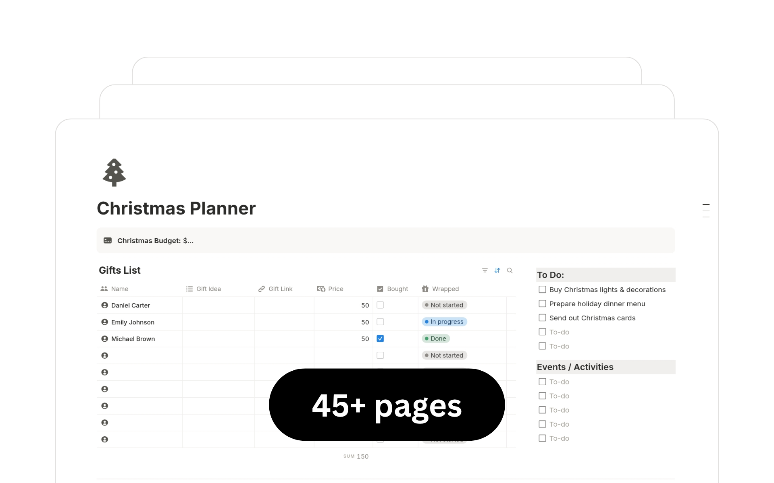Check off 'Send out Christmas cards' task
The width and height of the screenshot is (774, 483).
542,318
